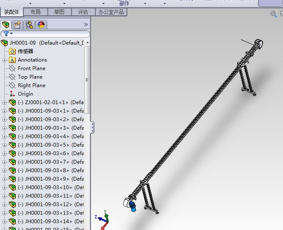
Task: Click the feature tree vertical scrollbar thumb
Action: click(x=87, y=80)
